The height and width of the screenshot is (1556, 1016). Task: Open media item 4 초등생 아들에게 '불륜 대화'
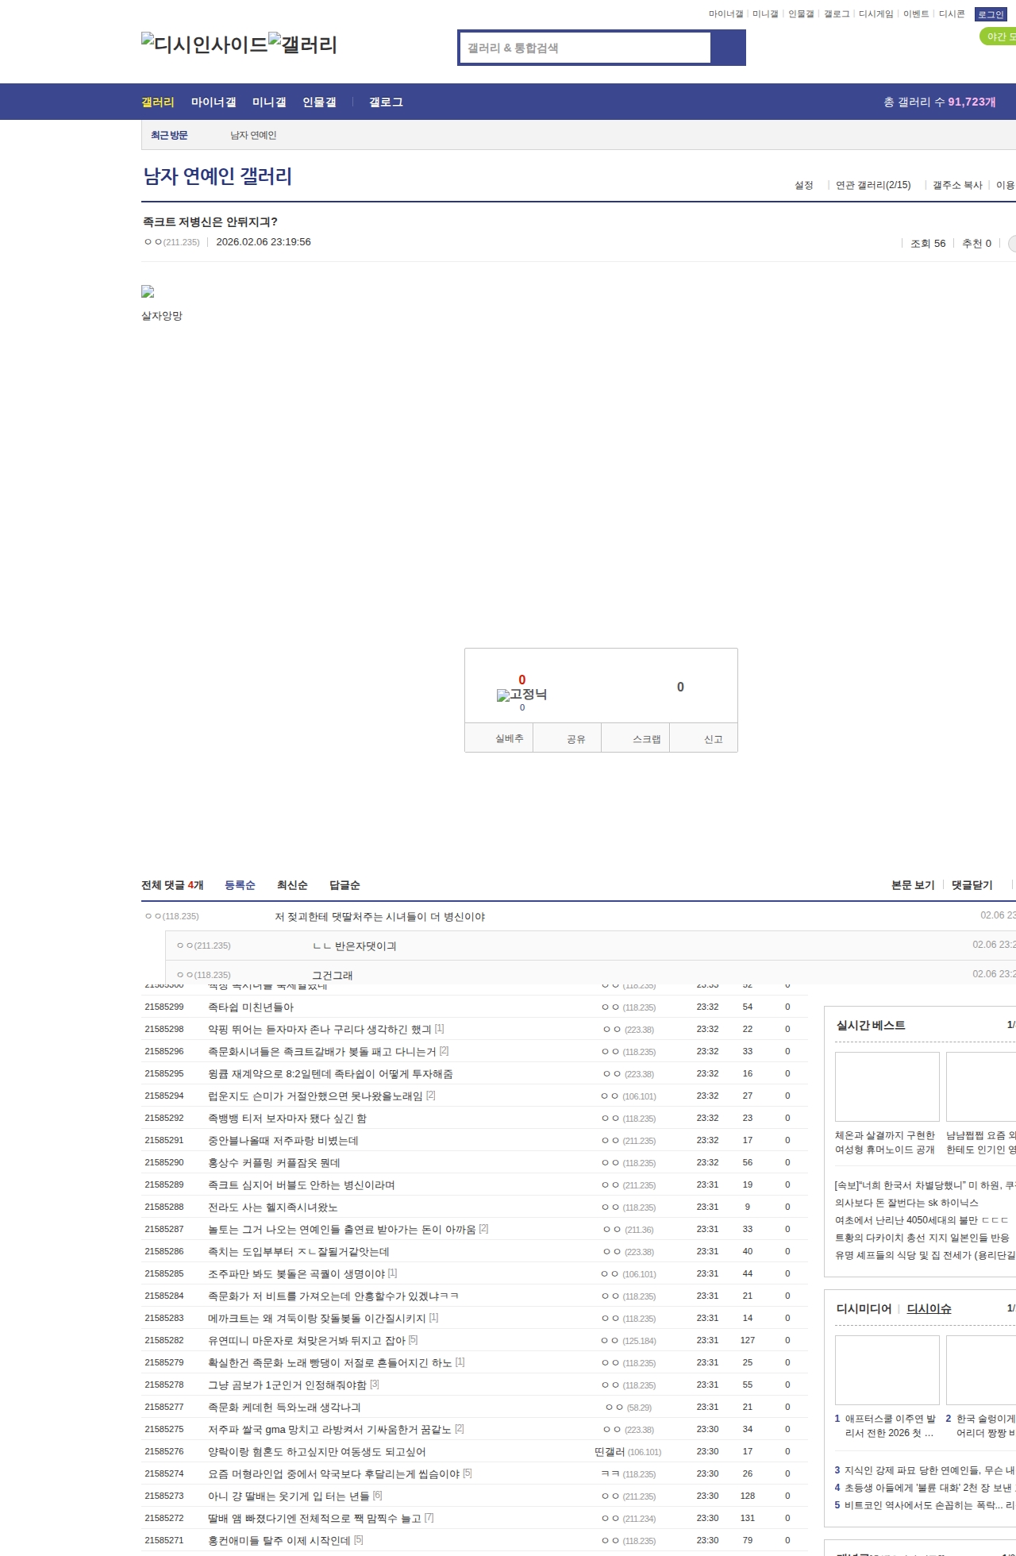pos(925,1488)
